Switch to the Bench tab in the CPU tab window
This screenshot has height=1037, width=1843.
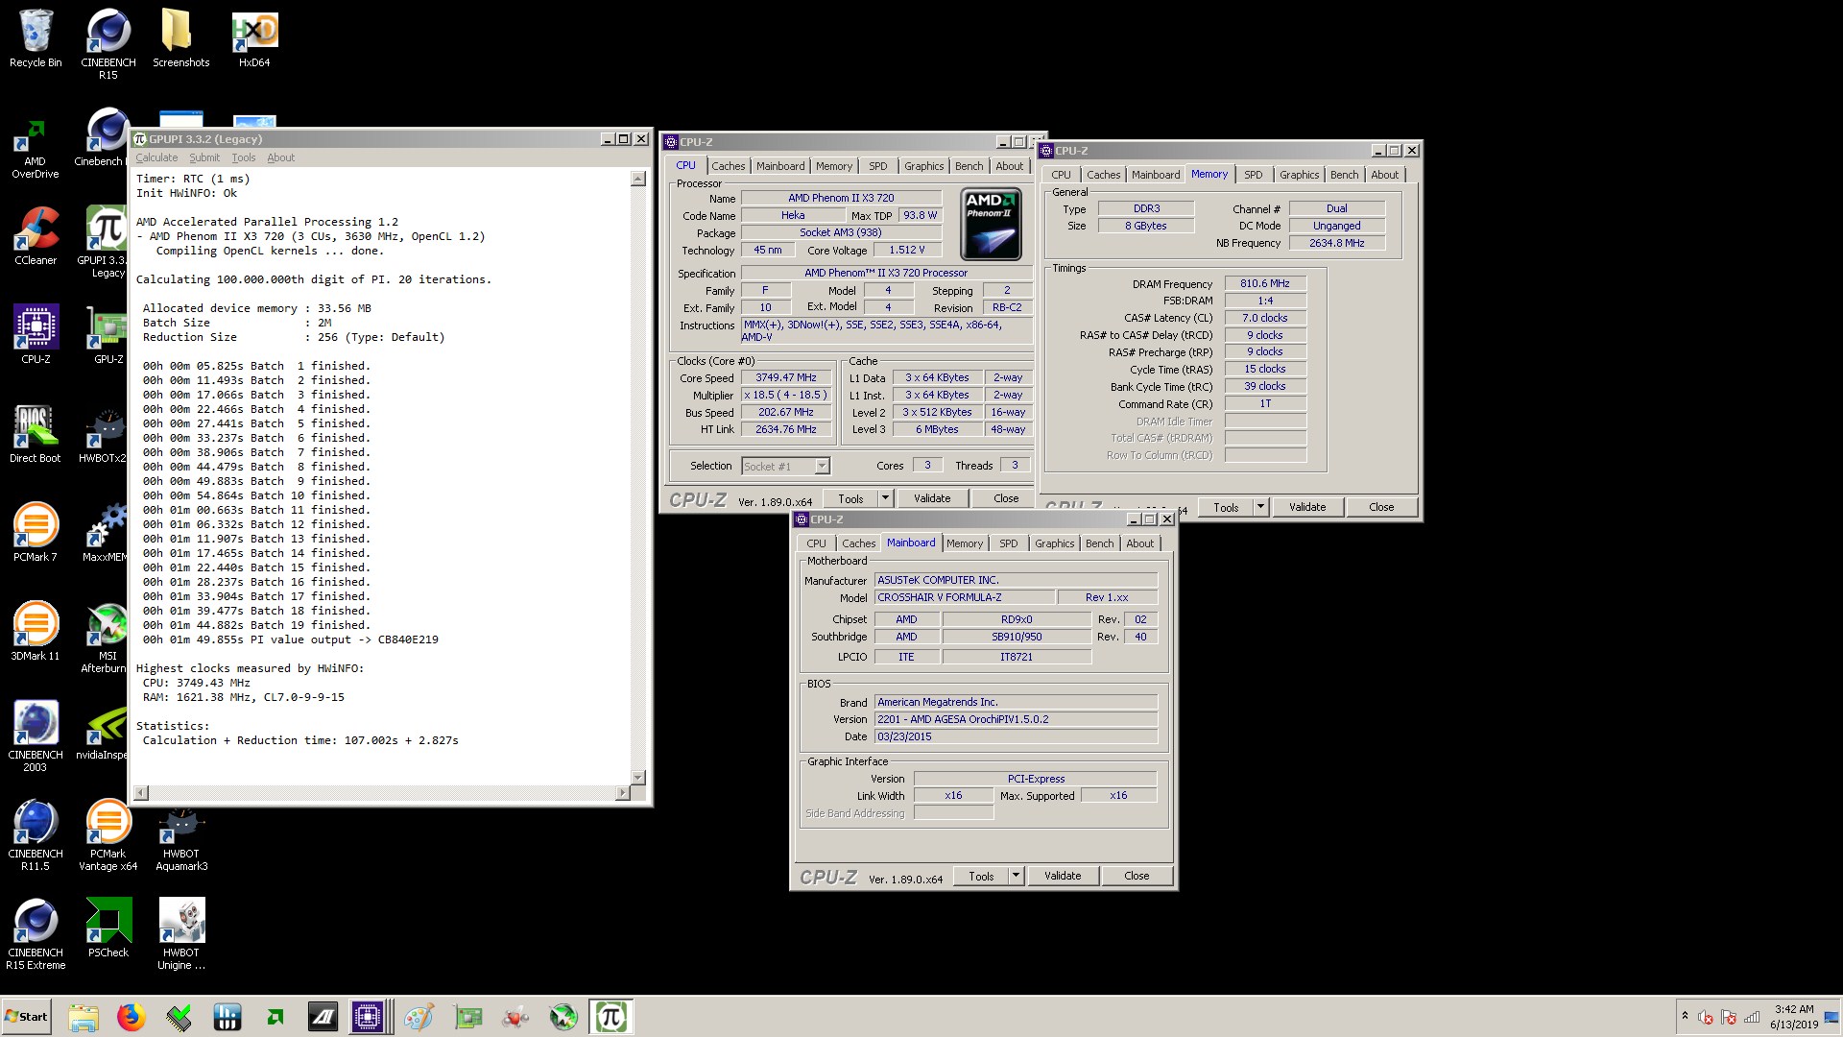click(x=969, y=166)
